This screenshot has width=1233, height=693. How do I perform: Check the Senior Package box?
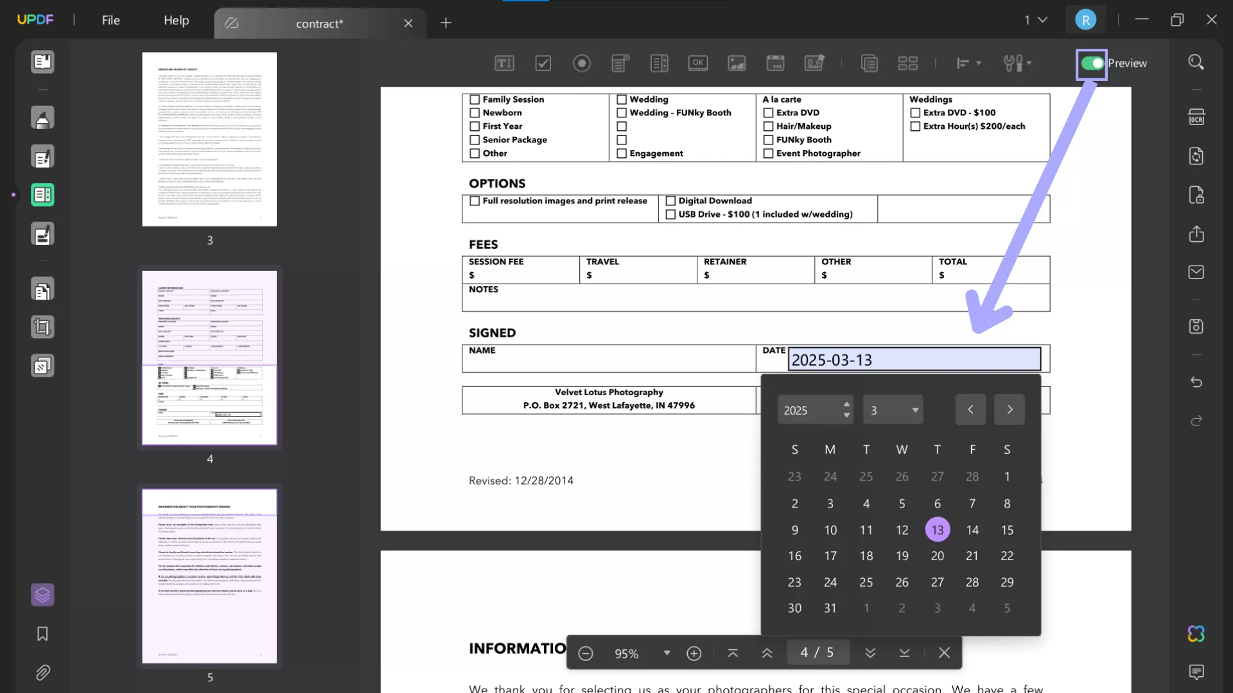click(475, 140)
